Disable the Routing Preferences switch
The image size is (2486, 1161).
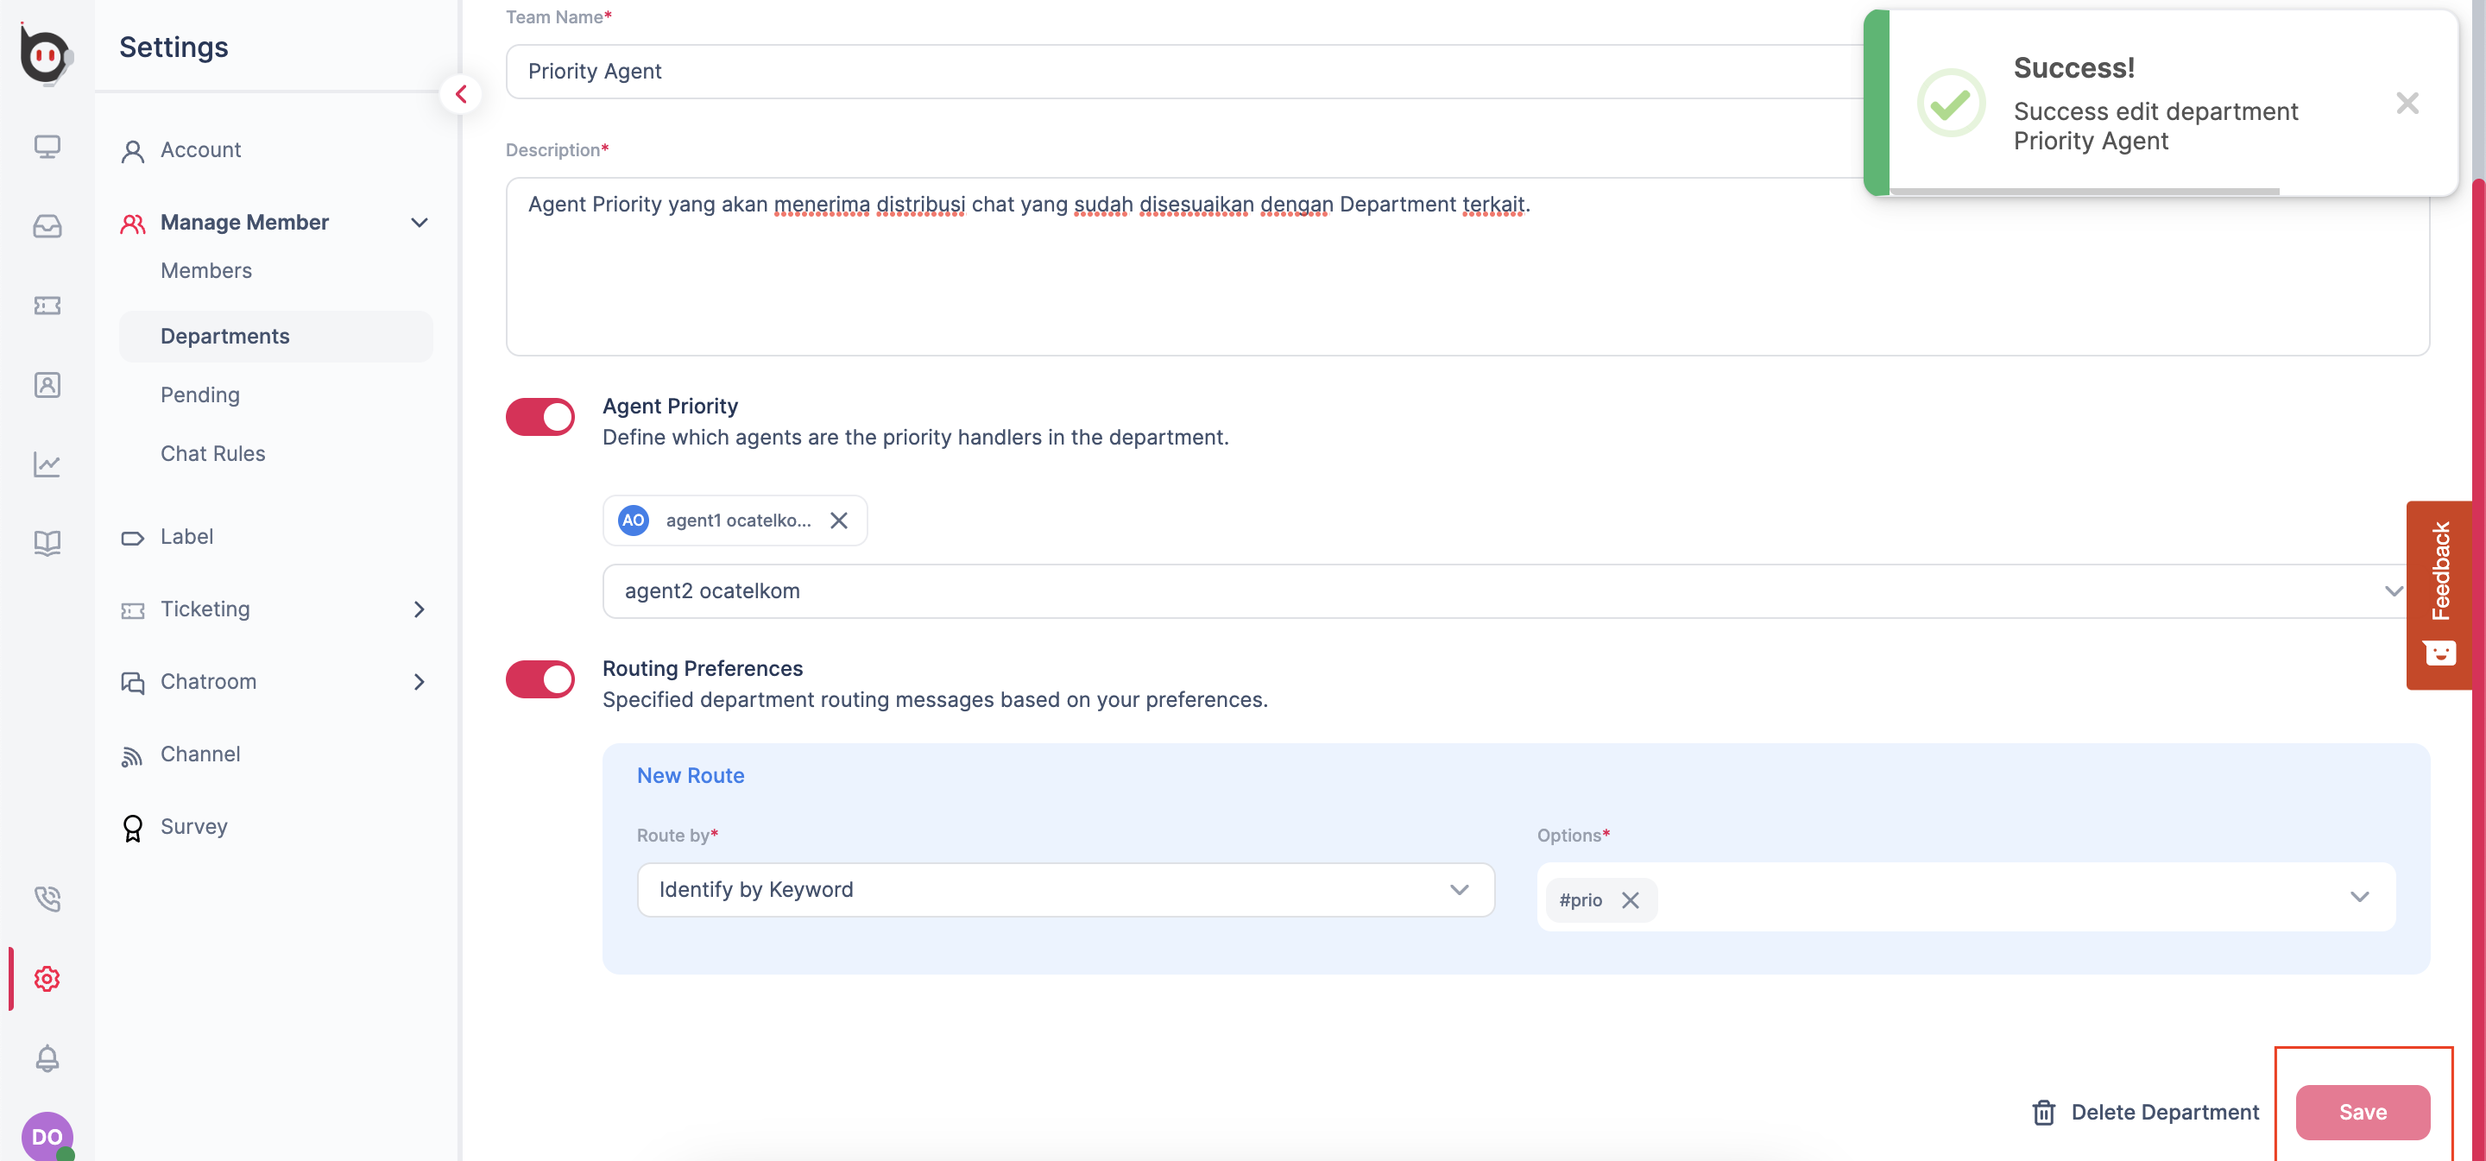click(539, 679)
